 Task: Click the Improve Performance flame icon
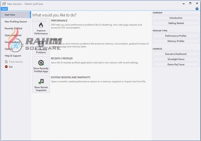tap(41, 25)
